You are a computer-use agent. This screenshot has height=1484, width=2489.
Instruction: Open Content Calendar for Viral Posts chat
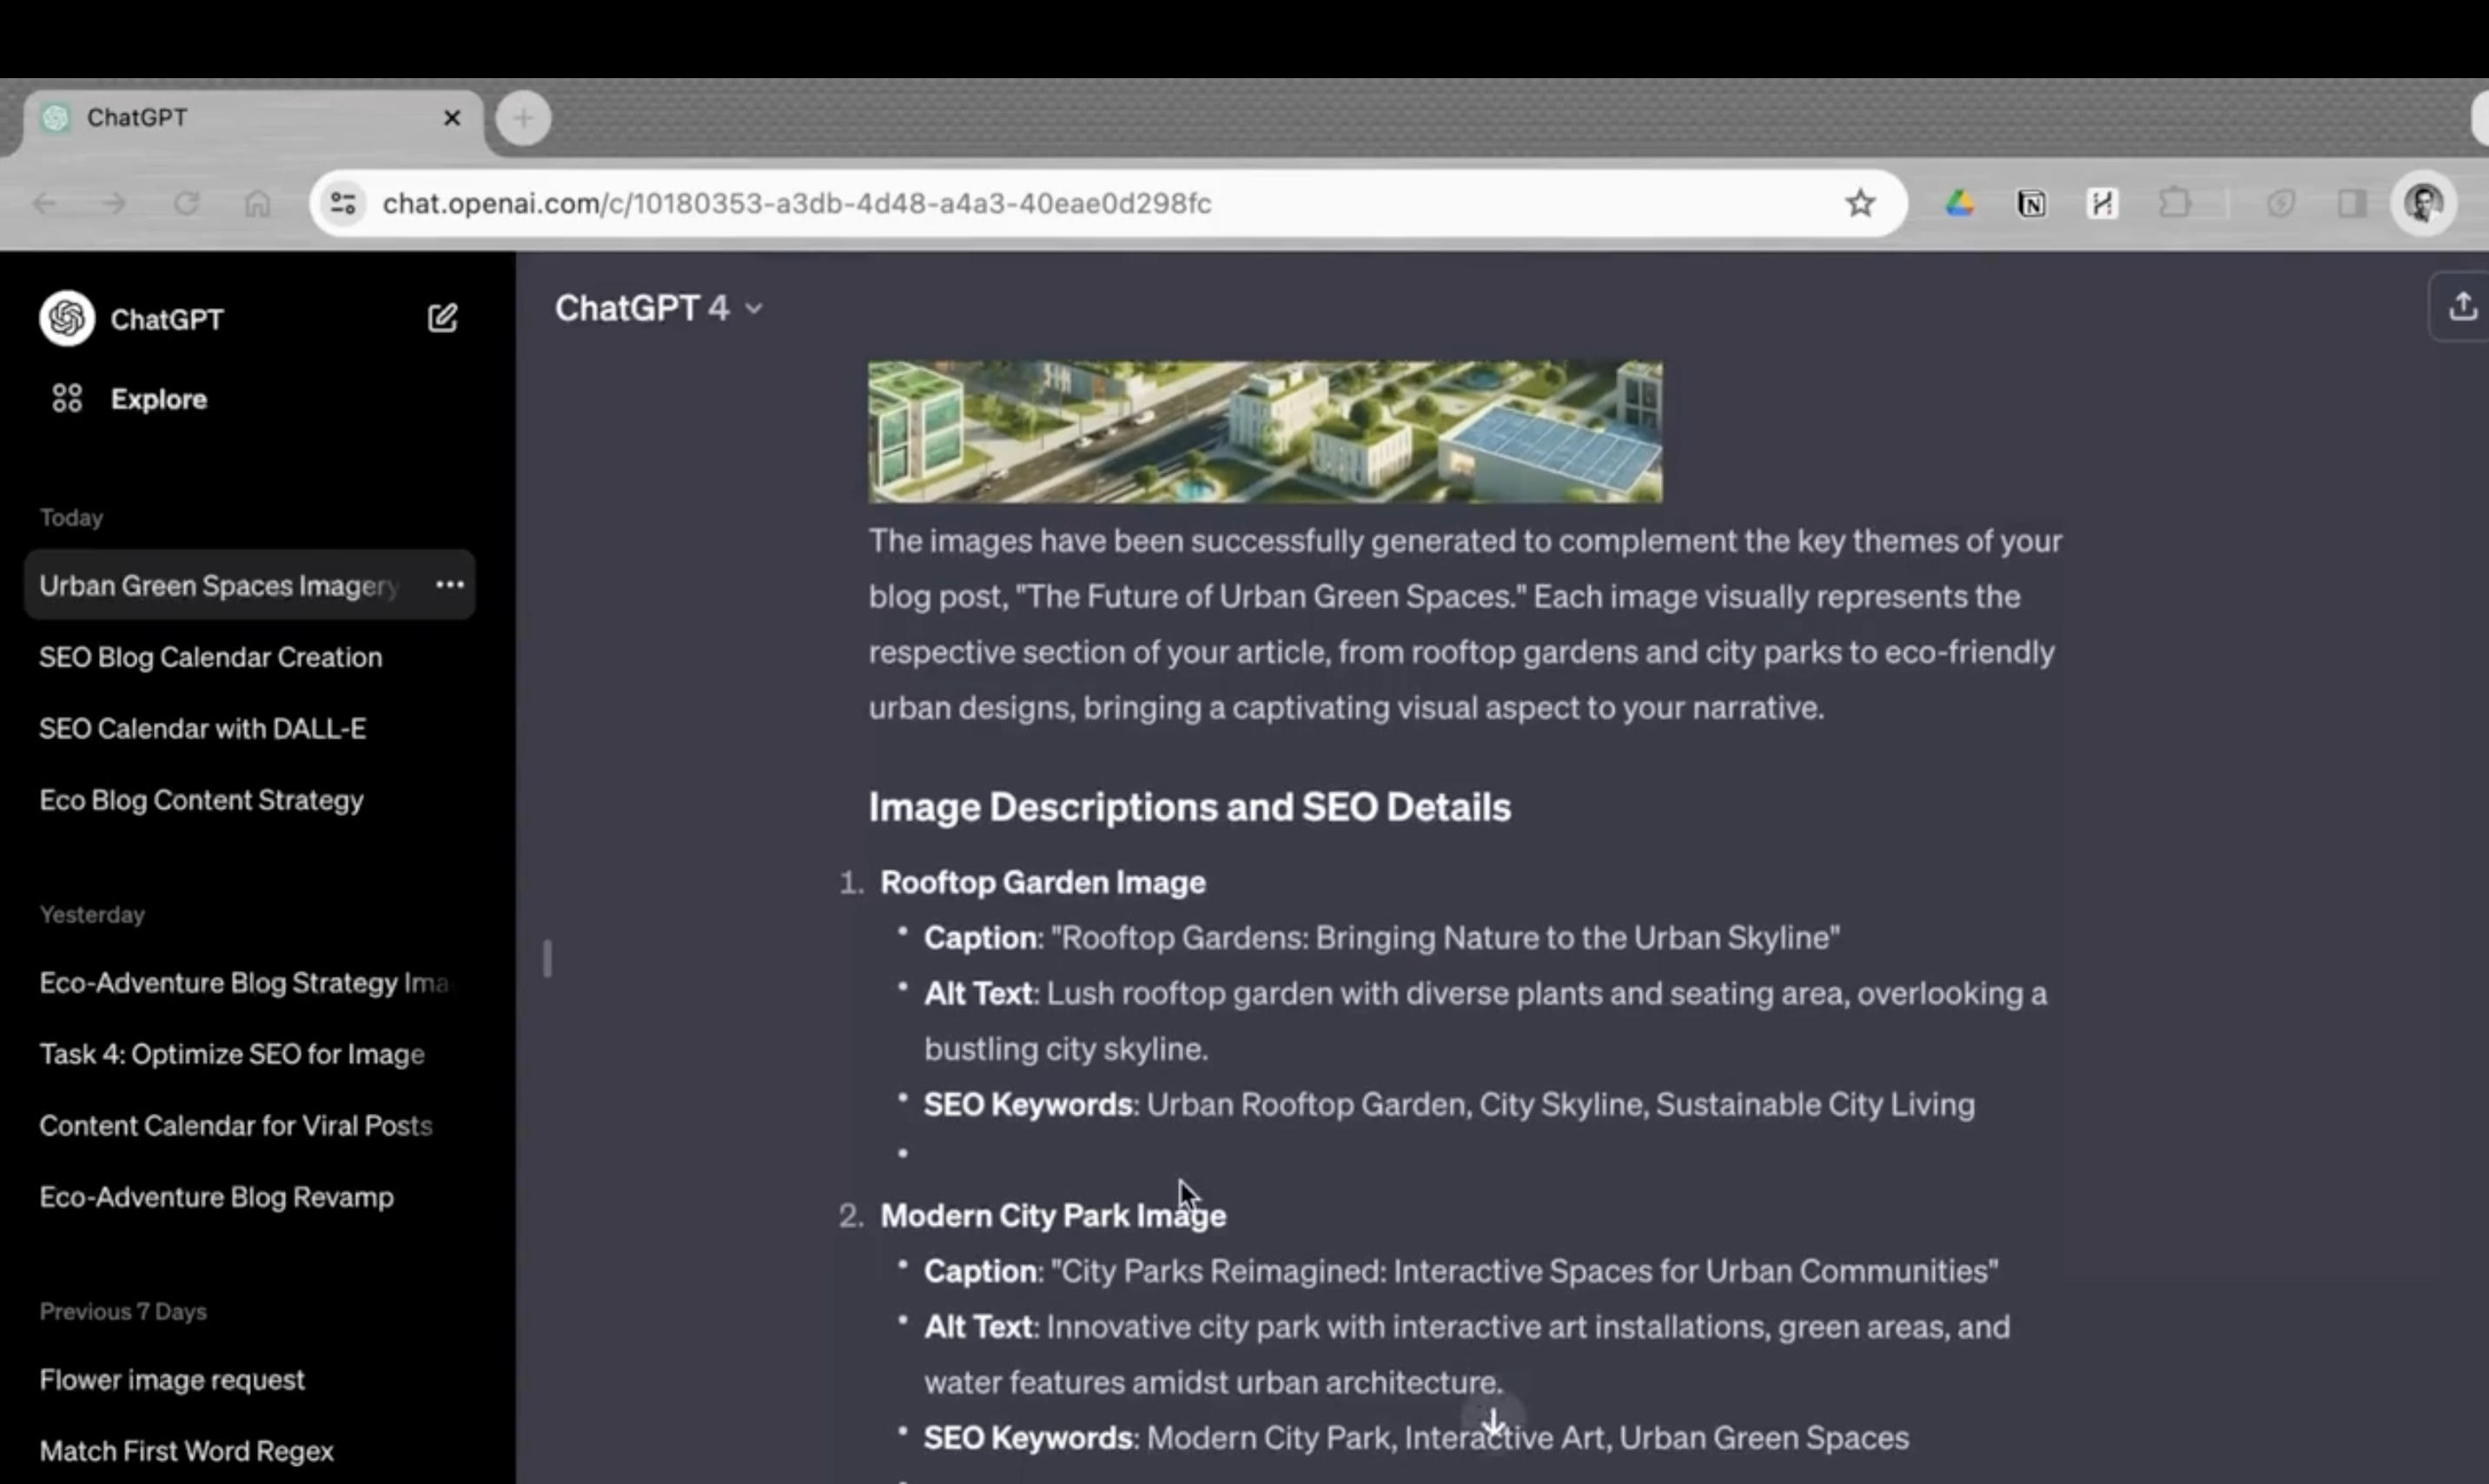[235, 1126]
